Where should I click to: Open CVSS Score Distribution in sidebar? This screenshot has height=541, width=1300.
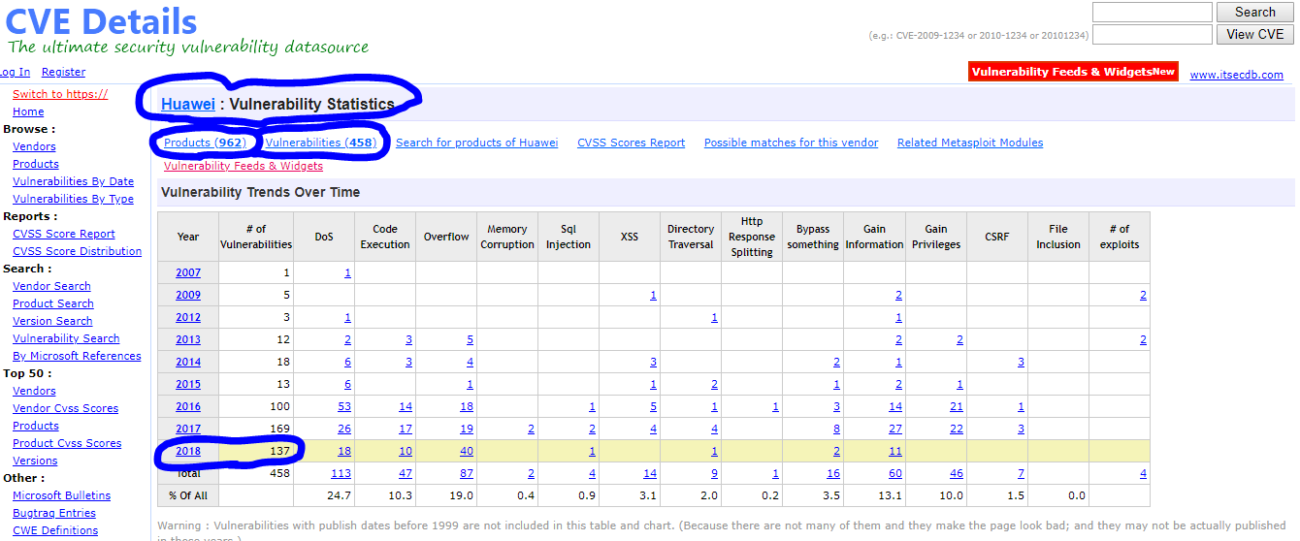(x=77, y=251)
